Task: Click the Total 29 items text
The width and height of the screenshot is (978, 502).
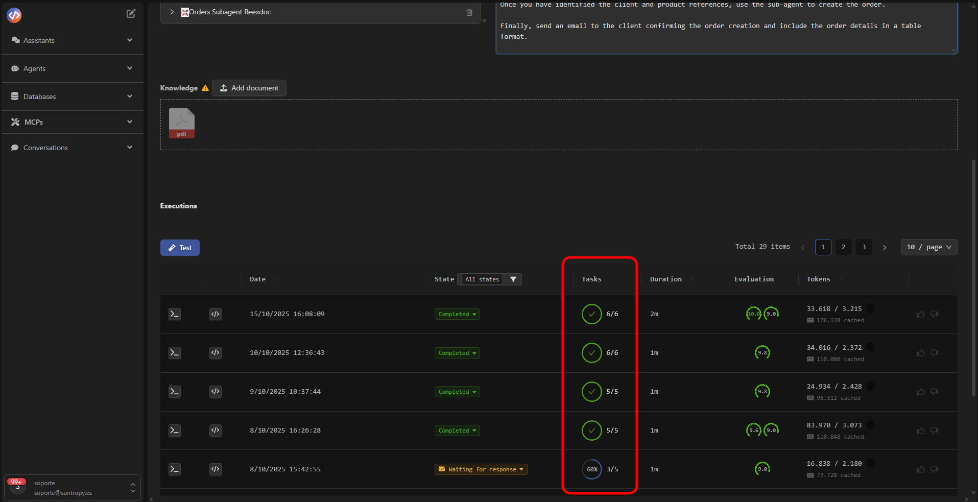Action: point(762,247)
